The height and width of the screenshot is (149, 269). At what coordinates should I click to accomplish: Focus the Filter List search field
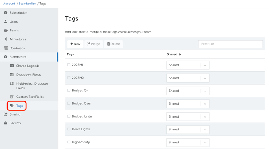230,44
